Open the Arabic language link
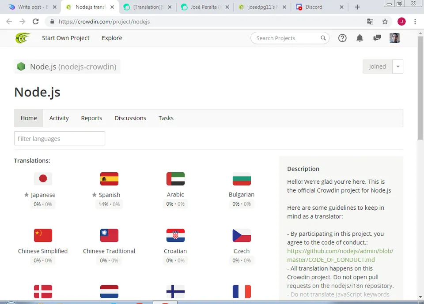The height and width of the screenshot is (304, 424). coord(175,194)
